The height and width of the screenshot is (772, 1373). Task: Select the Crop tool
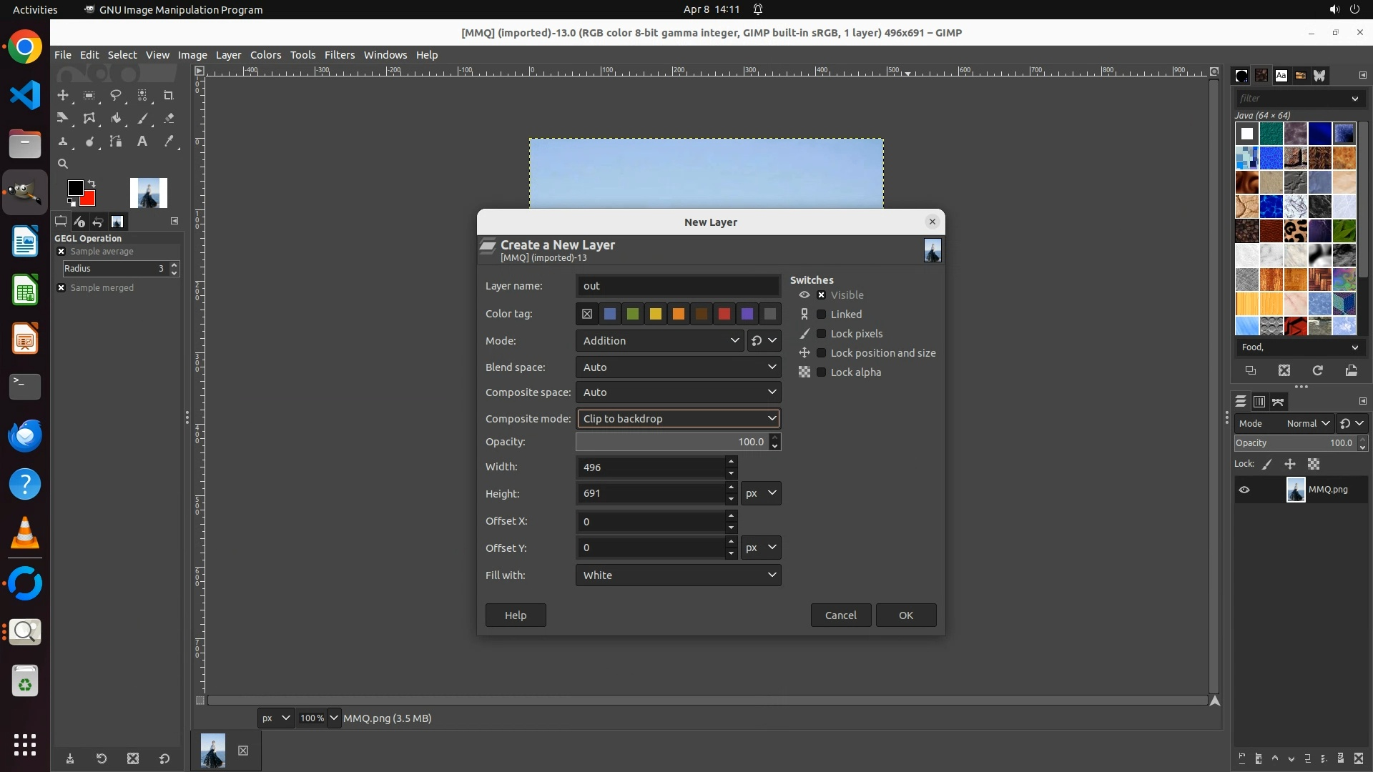click(x=169, y=96)
